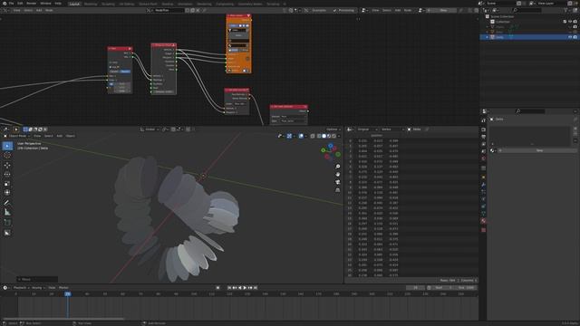
Task: Select the Transform tool in viewport toolbar
Action: click(7, 192)
